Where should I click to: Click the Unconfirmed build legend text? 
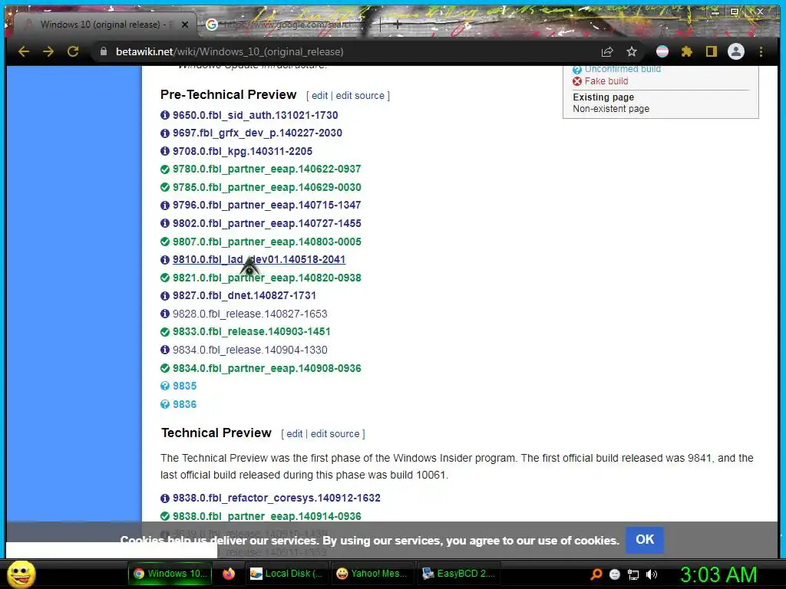623,69
